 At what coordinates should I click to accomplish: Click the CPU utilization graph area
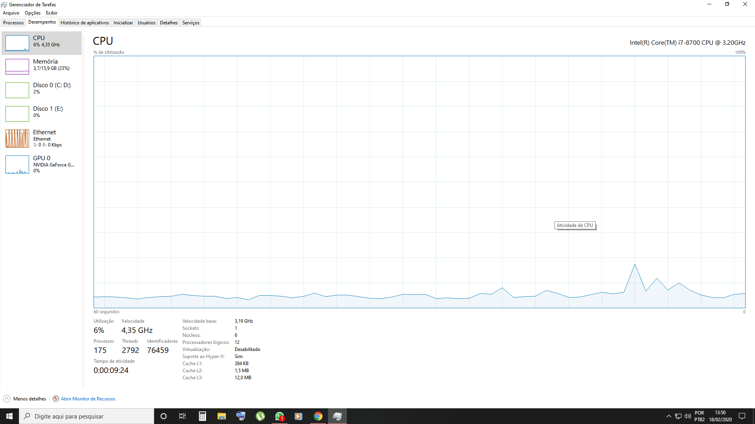tap(419, 182)
